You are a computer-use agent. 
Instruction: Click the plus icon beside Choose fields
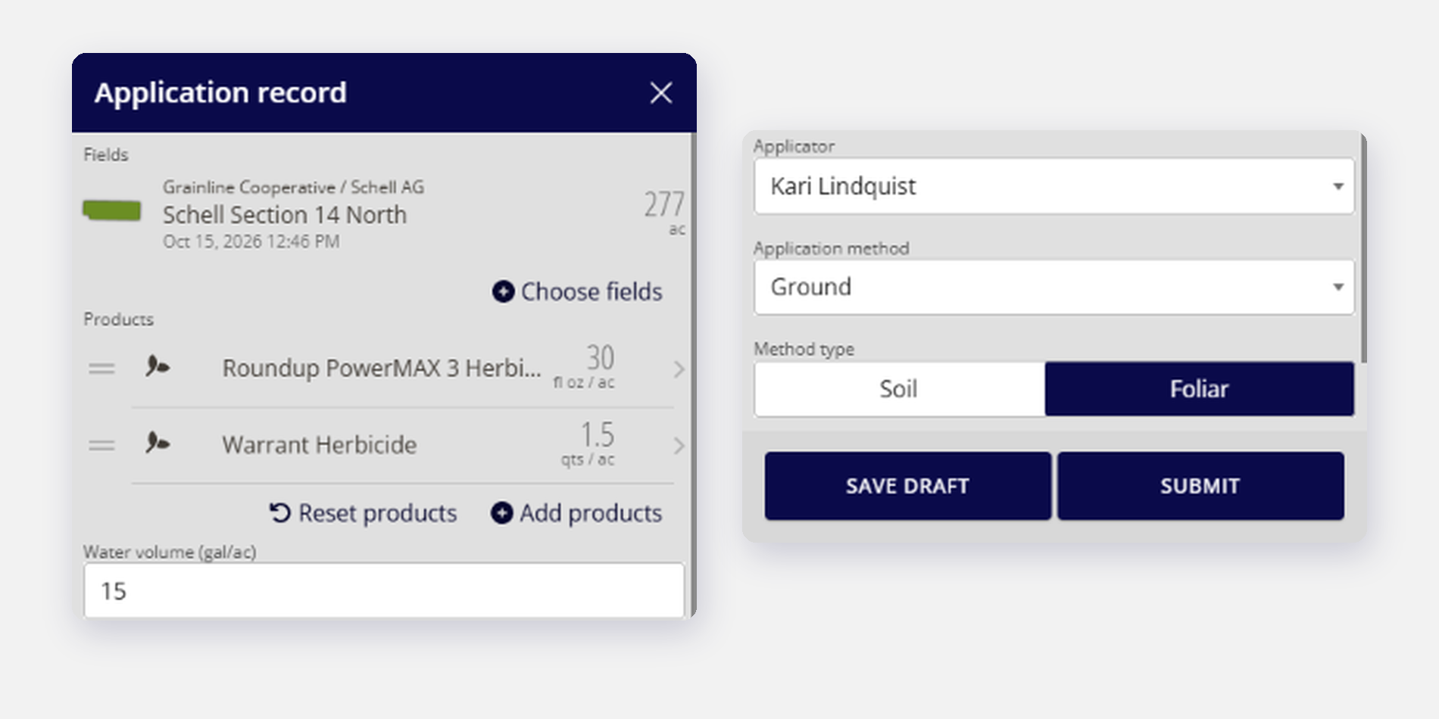pyautogui.click(x=503, y=291)
